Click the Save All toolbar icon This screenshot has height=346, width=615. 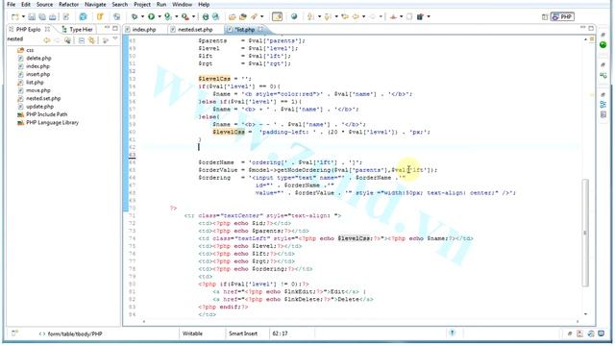coord(42,17)
